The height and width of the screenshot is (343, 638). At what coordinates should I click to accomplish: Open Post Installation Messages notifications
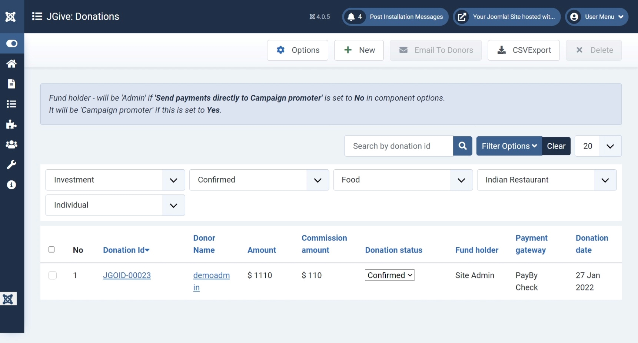point(395,17)
